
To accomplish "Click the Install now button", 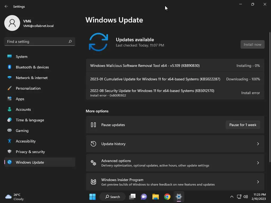I will tap(252, 44).
